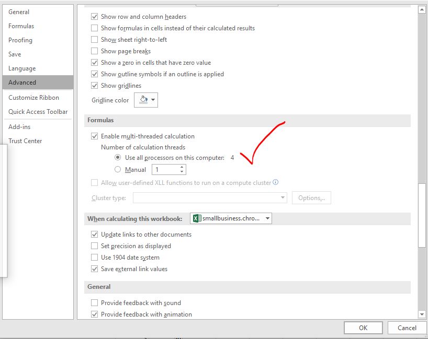The width and height of the screenshot is (428, 339).
Task: Check Use 1904 date system
Action: click(95, 257)
